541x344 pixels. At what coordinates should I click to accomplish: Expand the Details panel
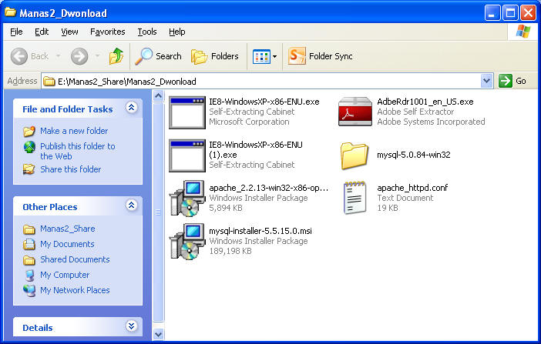(x=131, y=326)
